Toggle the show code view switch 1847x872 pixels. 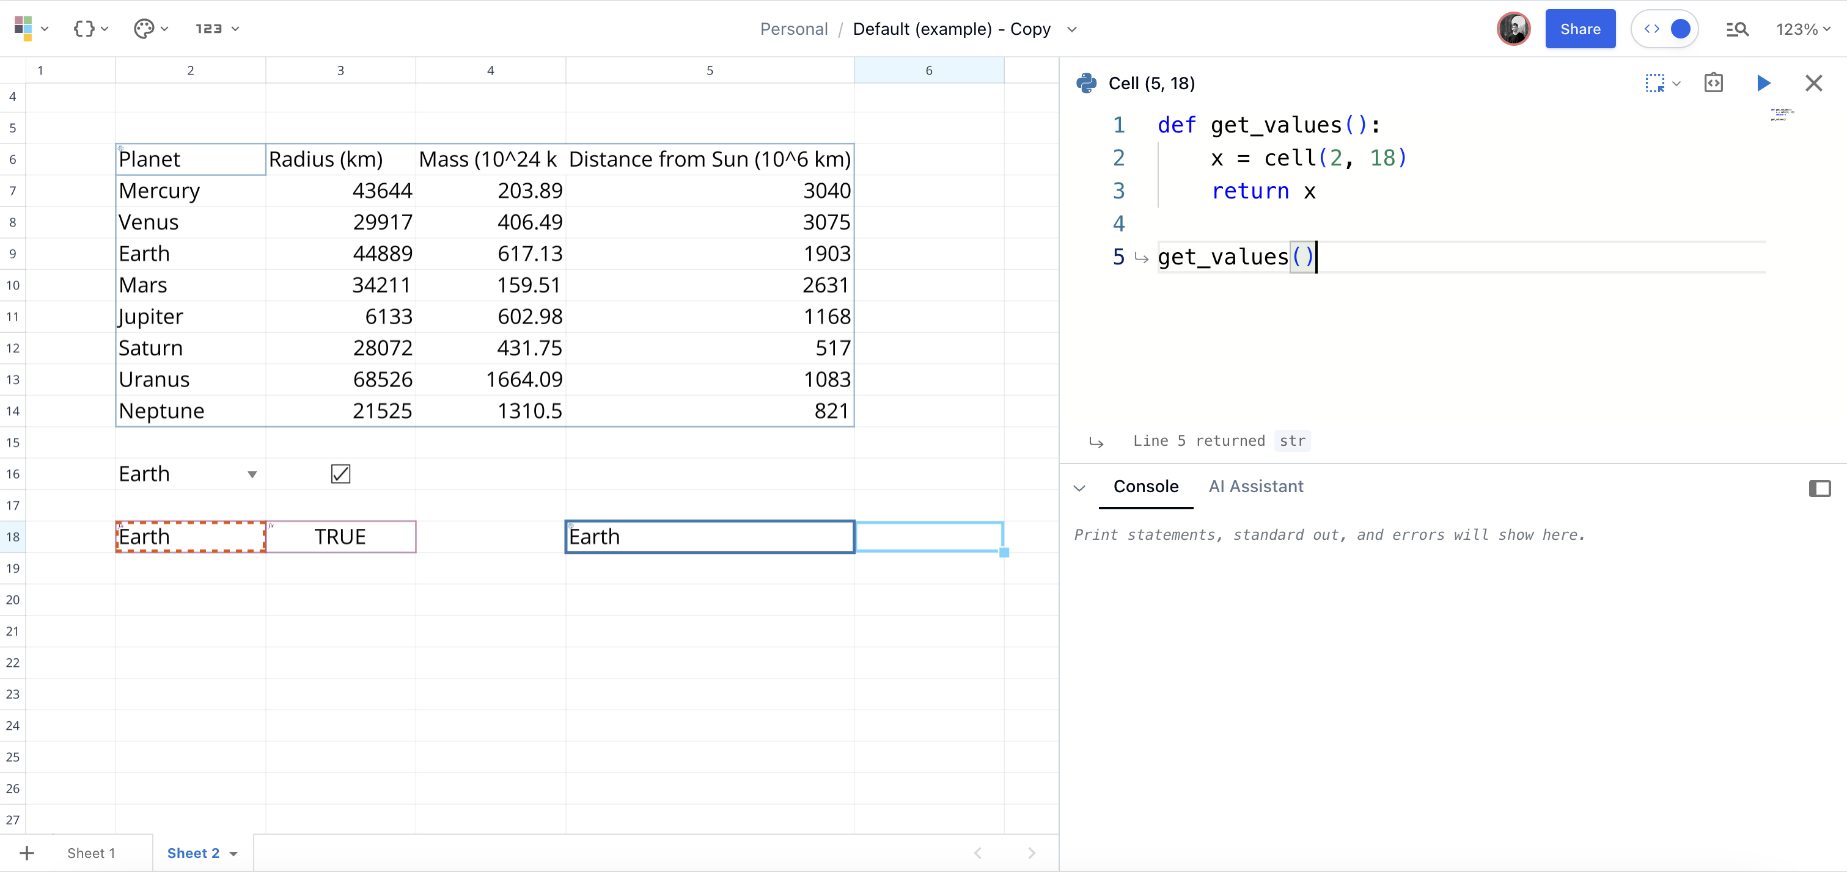tap(1665, 29)
